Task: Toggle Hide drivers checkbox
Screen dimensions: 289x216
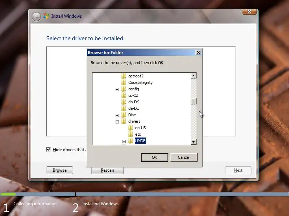Action: pos(48,149)
